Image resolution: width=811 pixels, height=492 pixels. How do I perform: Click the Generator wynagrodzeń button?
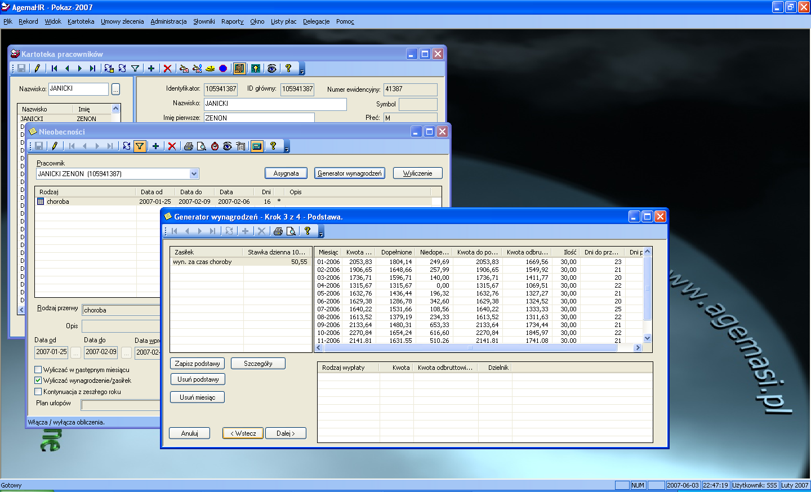point(350,173)
